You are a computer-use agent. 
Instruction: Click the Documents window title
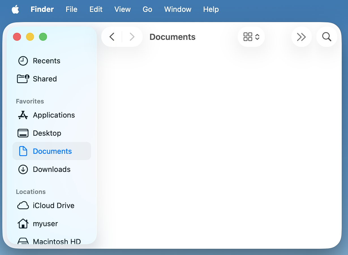point(173,37)
